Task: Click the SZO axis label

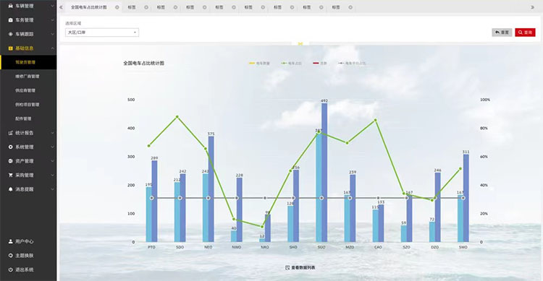Action: point(407,247)
